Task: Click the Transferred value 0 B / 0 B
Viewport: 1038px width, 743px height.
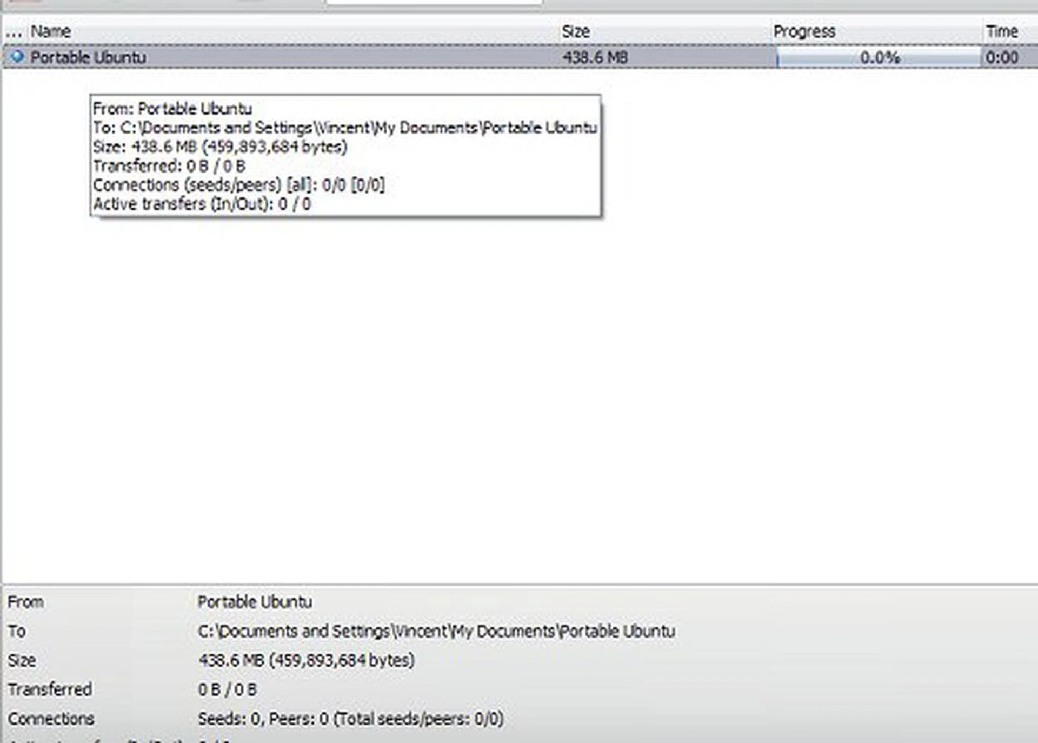Action: tap(227, 689)
